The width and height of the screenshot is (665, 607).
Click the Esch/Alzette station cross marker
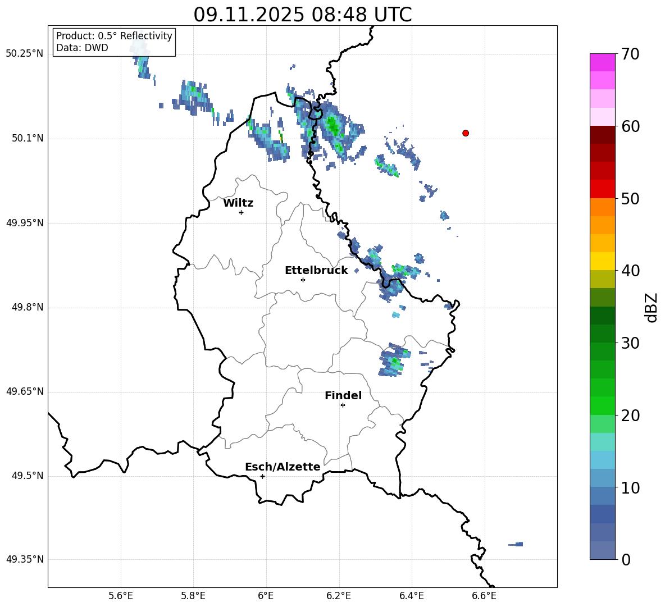coord(262,476)
